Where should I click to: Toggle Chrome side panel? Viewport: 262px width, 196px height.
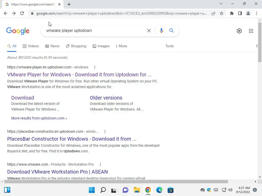point(240,13)
